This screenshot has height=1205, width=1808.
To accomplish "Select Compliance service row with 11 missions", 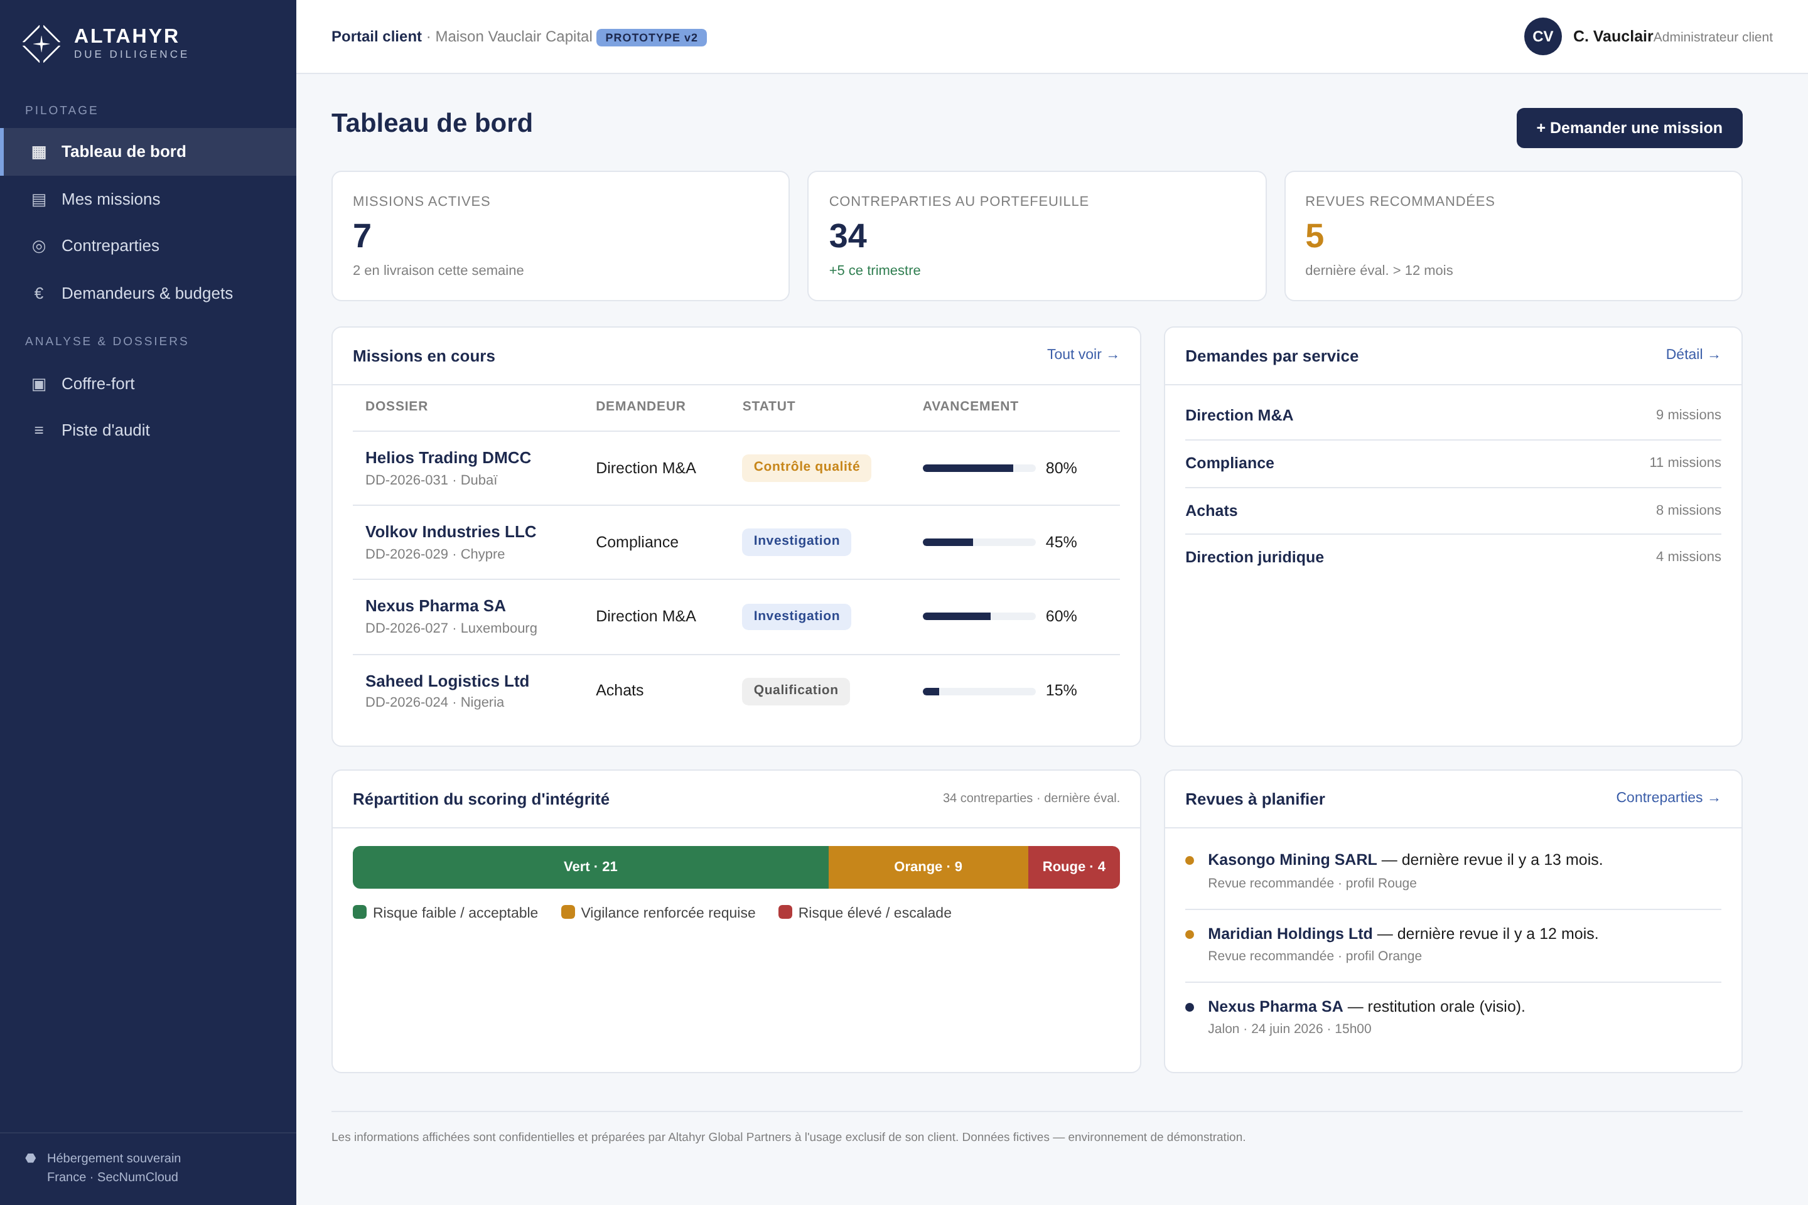I will pos(1453,463).
